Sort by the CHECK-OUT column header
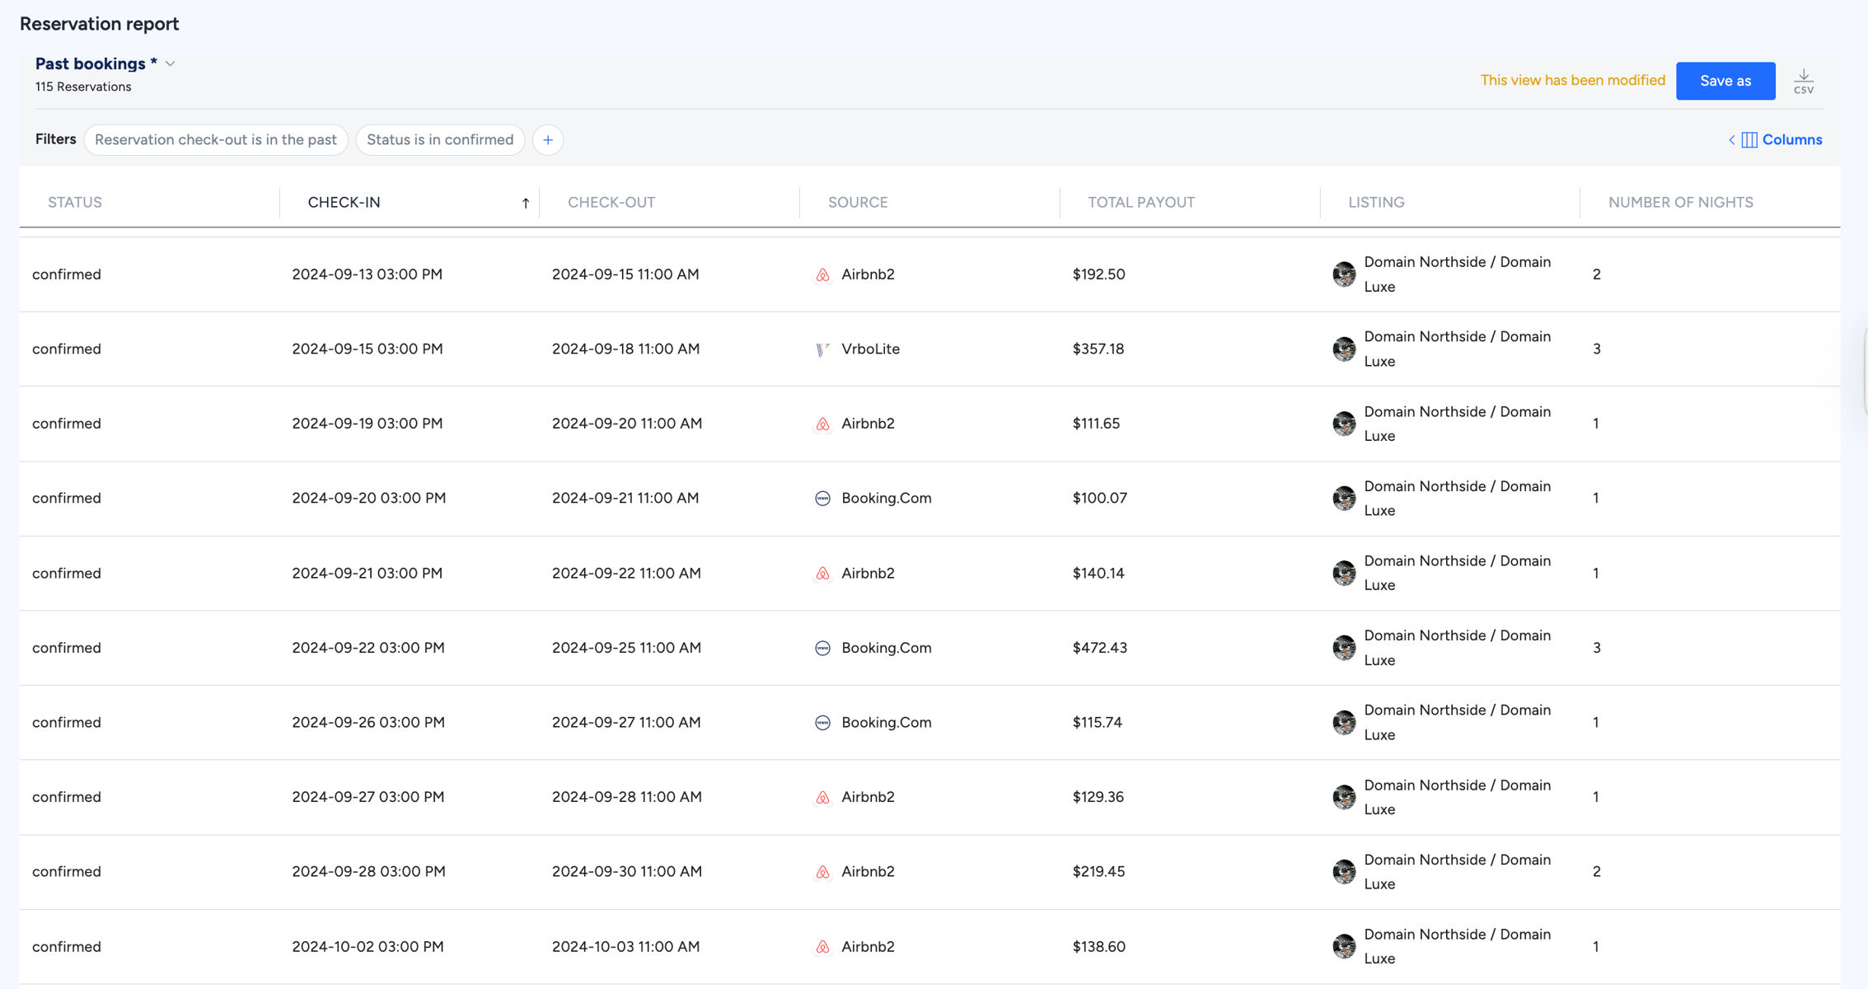The height and width of the screenshot is (989, 1868). (x=611, y=203)
